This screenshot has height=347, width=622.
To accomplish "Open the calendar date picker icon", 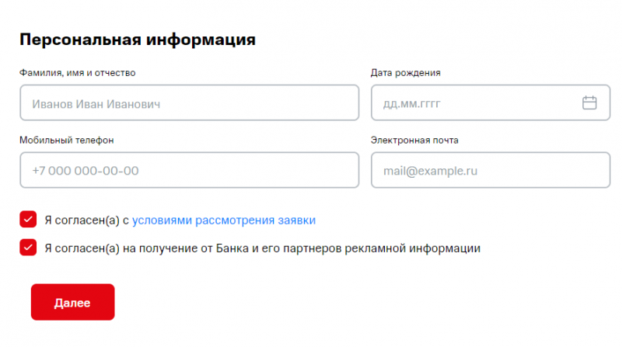I will coord(589,102).
